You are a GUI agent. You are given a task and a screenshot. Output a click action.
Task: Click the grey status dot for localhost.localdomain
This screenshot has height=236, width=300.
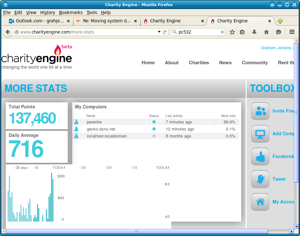point(154,136)
